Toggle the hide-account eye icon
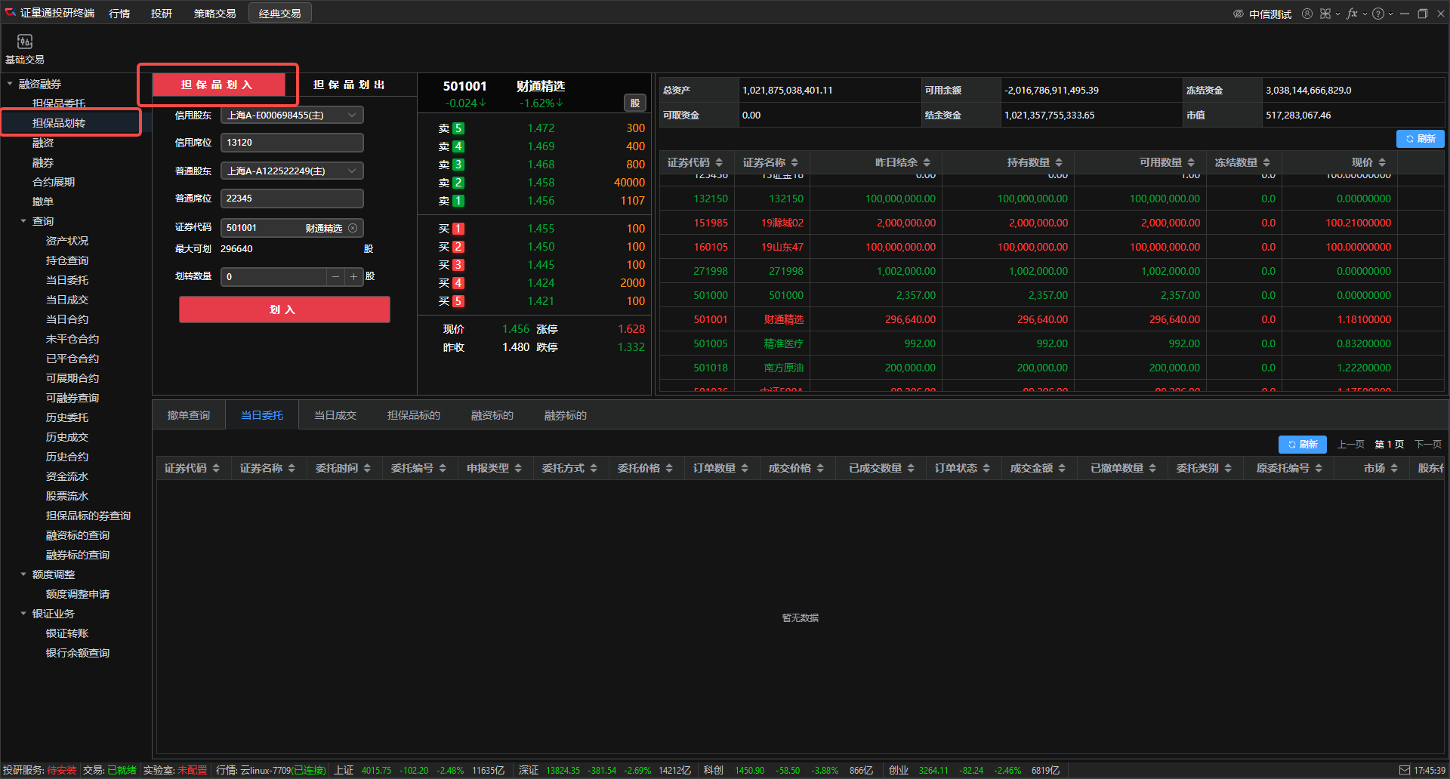This screenshot has width=1450, height=779. [1239, 14]
